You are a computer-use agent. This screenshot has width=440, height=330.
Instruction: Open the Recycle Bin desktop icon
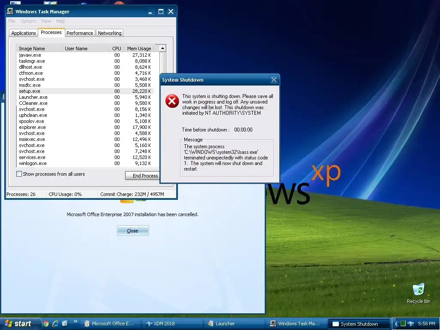pyautogui.click(x=419, y=293)
